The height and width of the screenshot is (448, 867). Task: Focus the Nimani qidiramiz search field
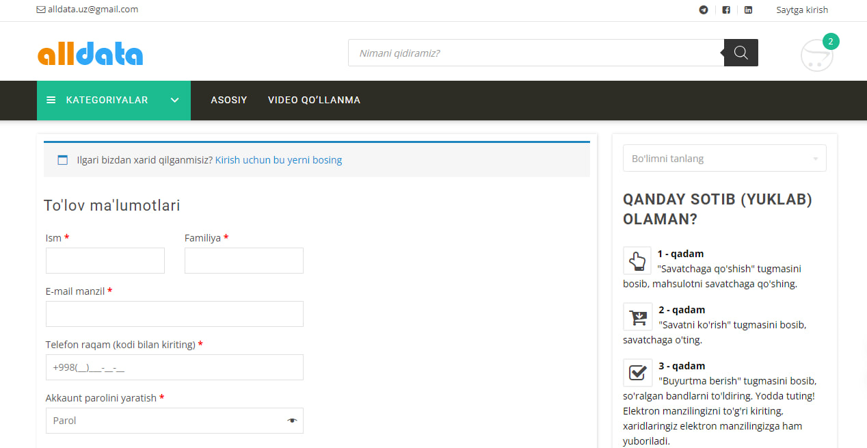pyautogui.click(x=536, y=53)
